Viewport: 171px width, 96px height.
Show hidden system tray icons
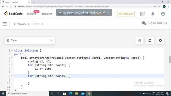(x=141, y=94)
